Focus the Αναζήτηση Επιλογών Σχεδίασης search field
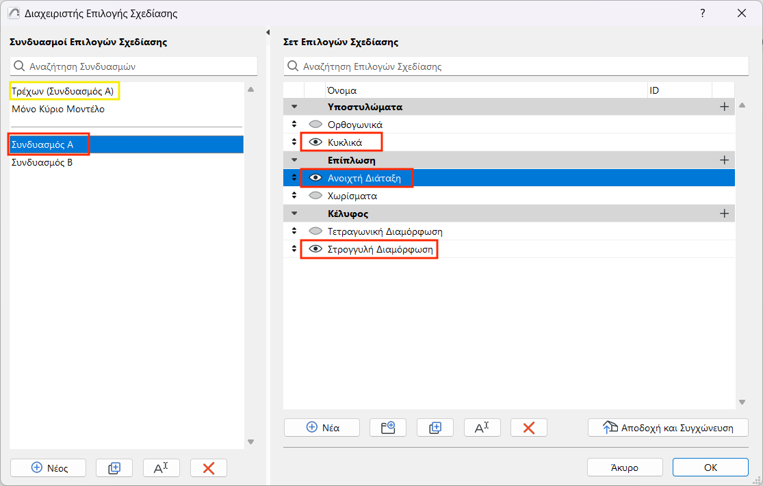Viewport: 763px width, 486px height. point(516,66)
